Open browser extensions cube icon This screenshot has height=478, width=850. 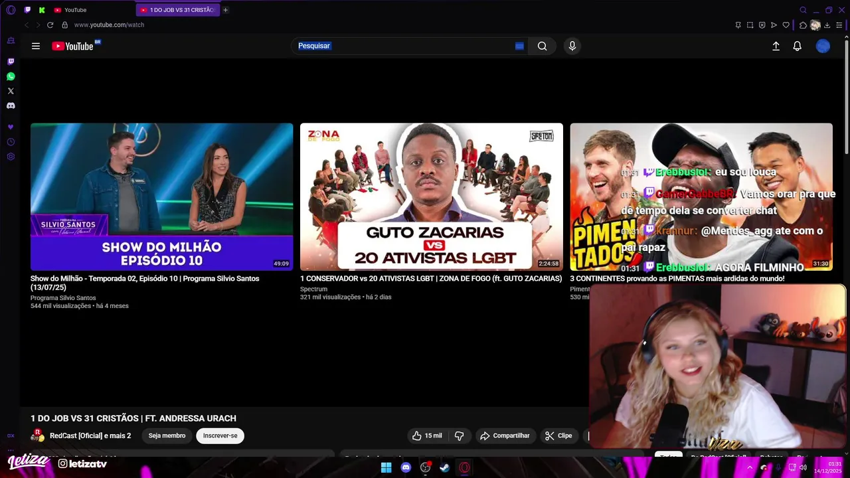click(803, 25)
